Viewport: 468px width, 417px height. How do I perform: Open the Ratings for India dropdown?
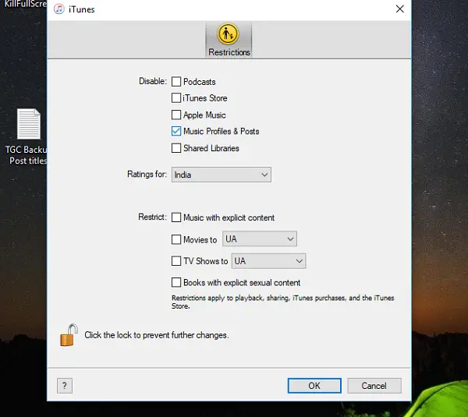[x=222, y=175]
